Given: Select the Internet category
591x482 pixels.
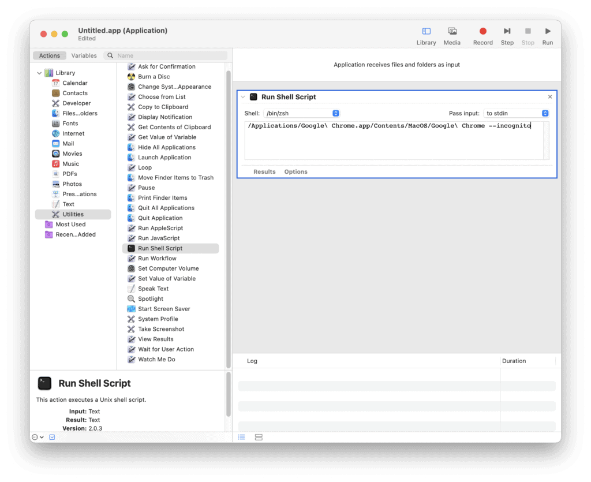Looking at the screenshot, I should point(73,133).
